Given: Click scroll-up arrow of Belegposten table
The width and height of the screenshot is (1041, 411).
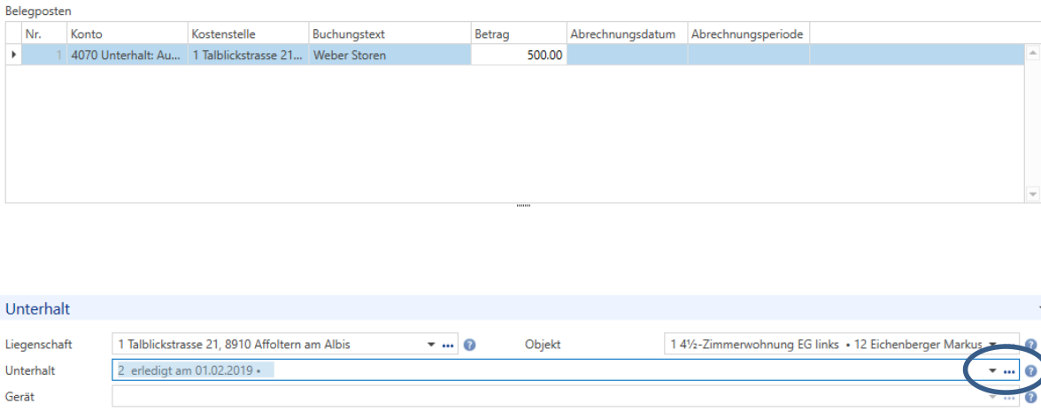Looking at the screenshot, I should pyautogui.click(x=1032, y=51).
